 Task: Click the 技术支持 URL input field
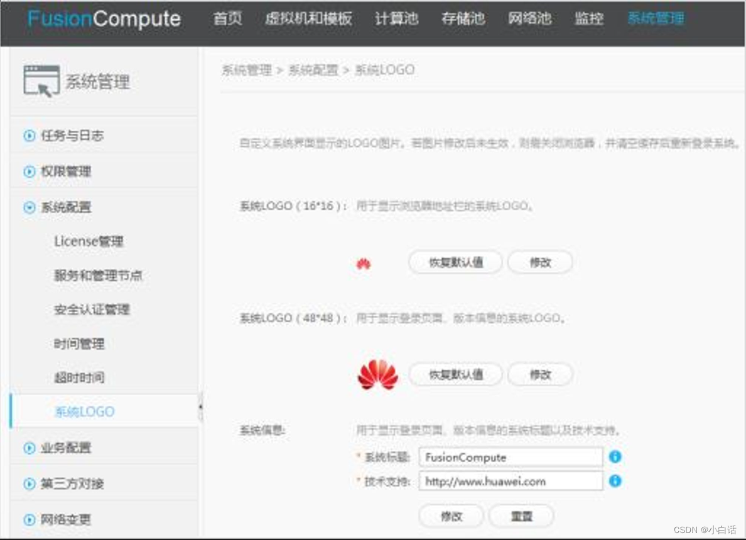click(511, 481)
